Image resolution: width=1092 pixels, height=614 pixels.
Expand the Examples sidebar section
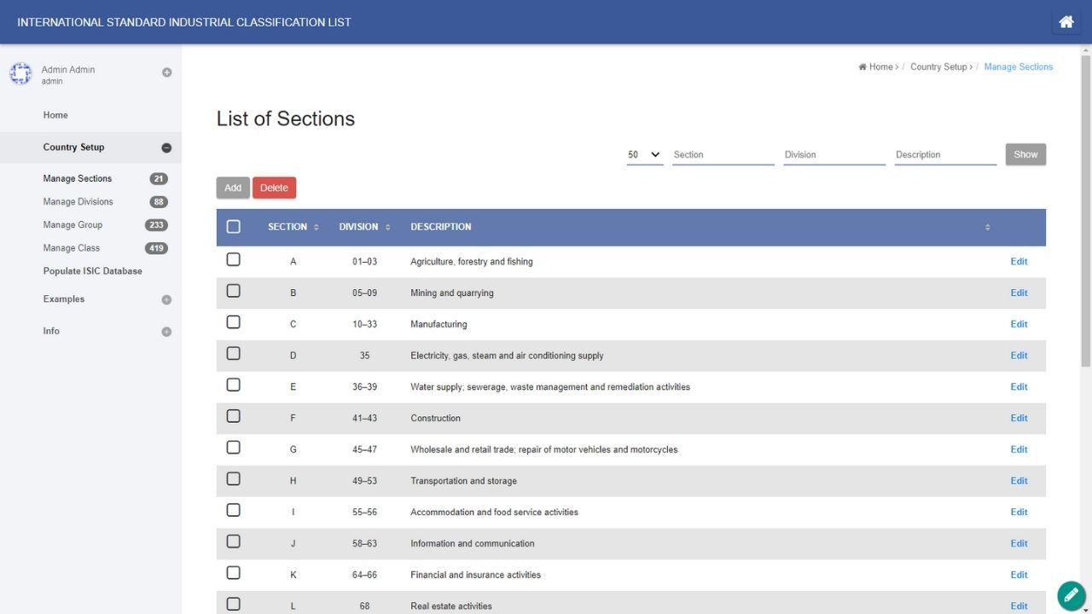(x=166, y=299)
